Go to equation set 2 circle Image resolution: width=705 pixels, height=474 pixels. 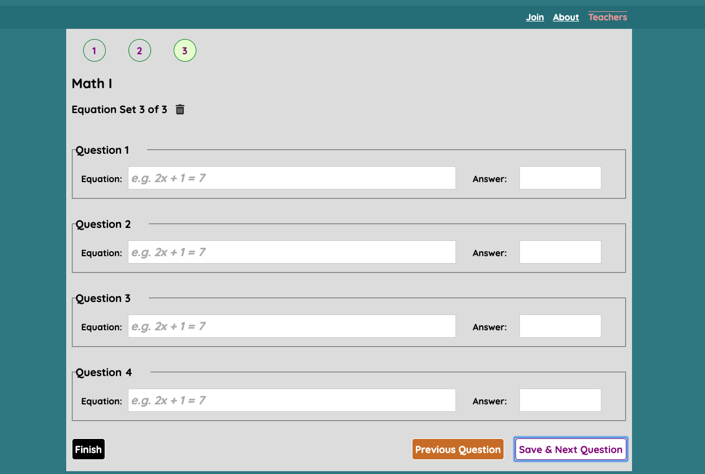140,51
